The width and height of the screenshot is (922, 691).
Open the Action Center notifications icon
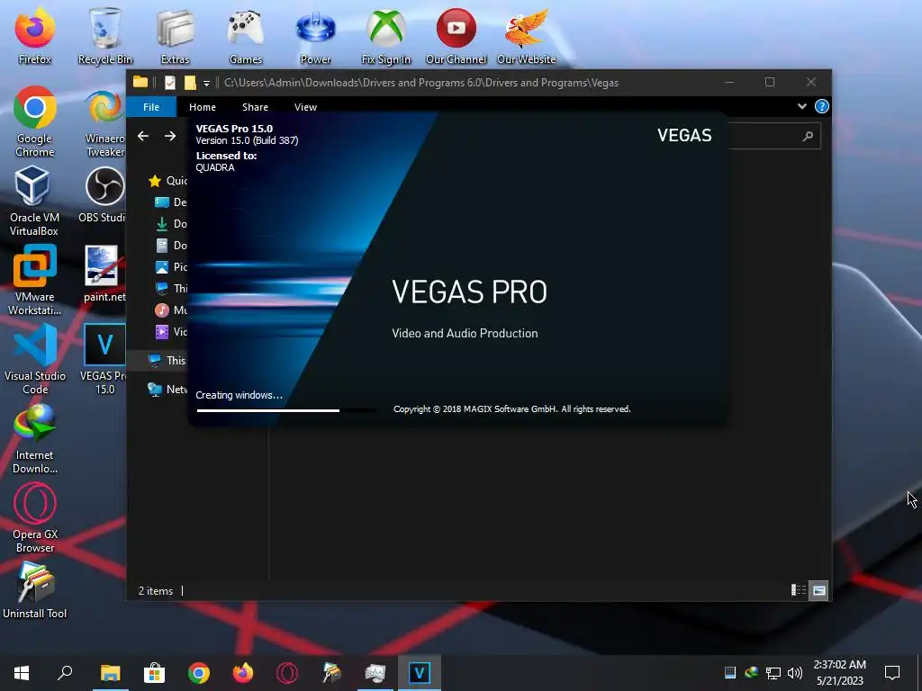tap(892, 673)
